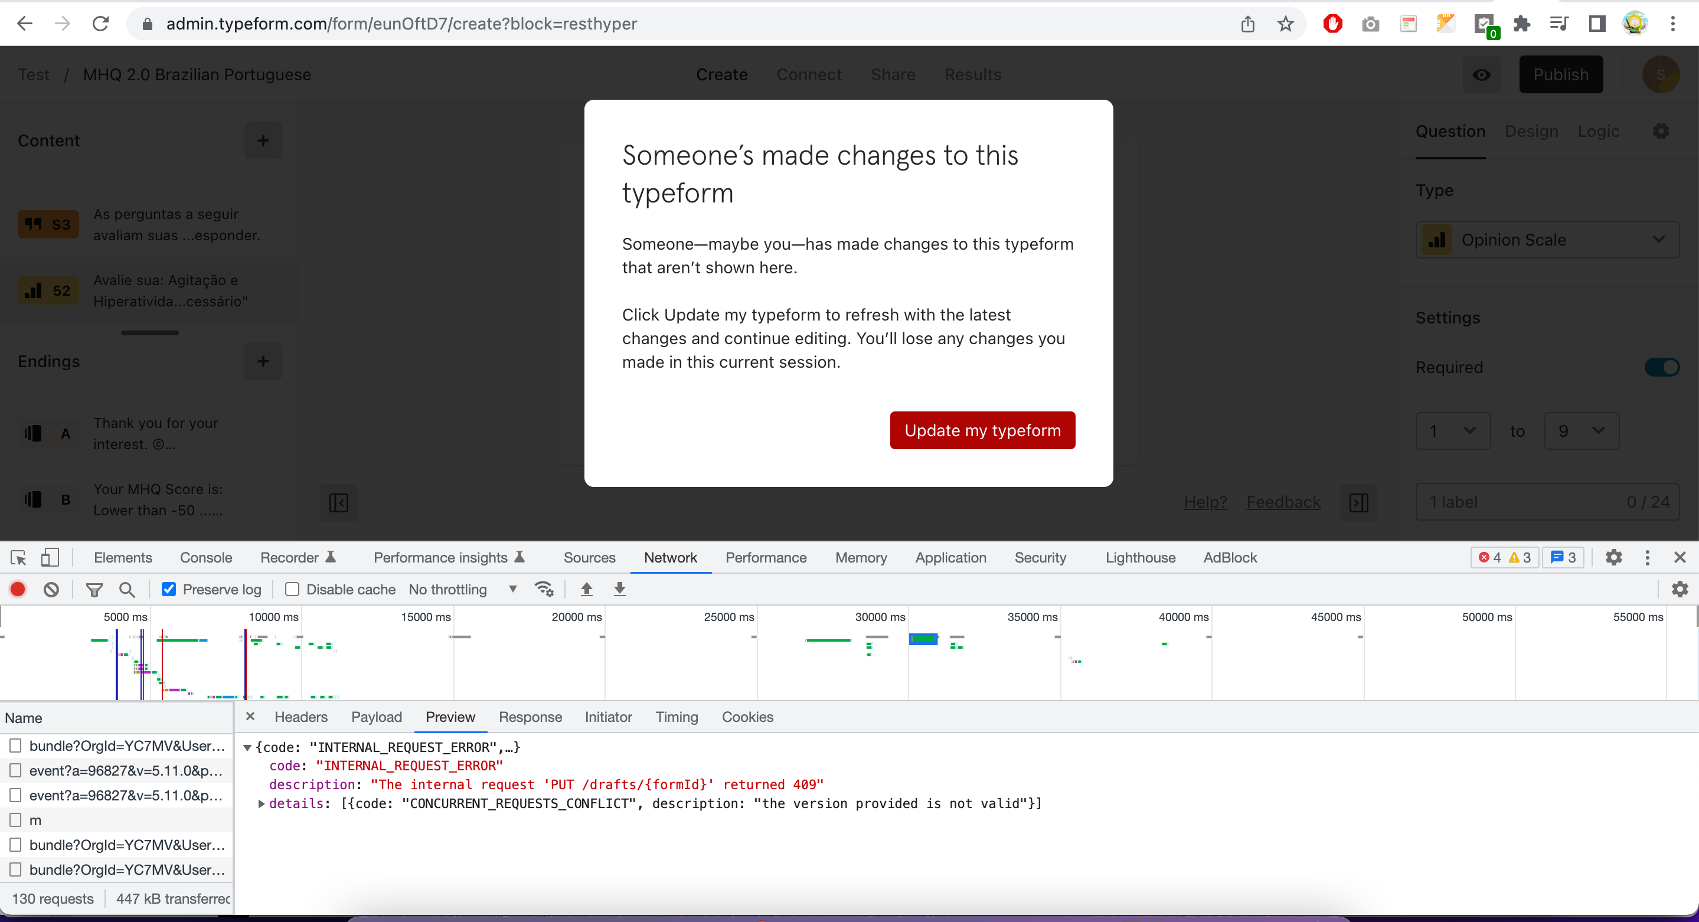Click the 1 label input field

click(1547, 502)
